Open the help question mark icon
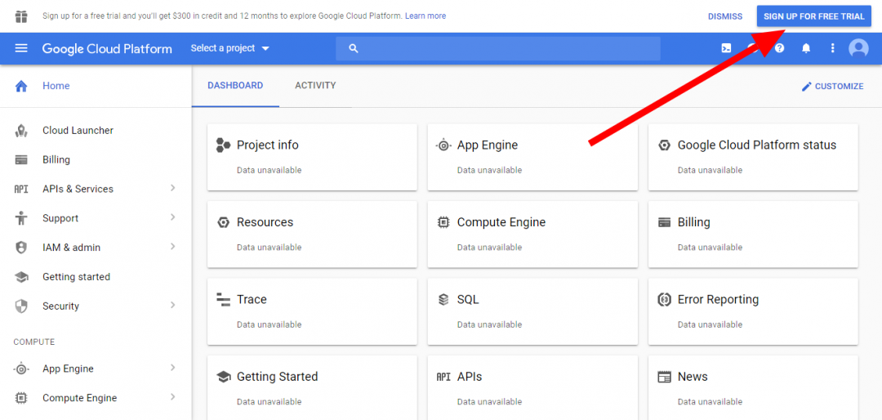The width and height of the screenshot is (882, 420). tap(779, 48)
